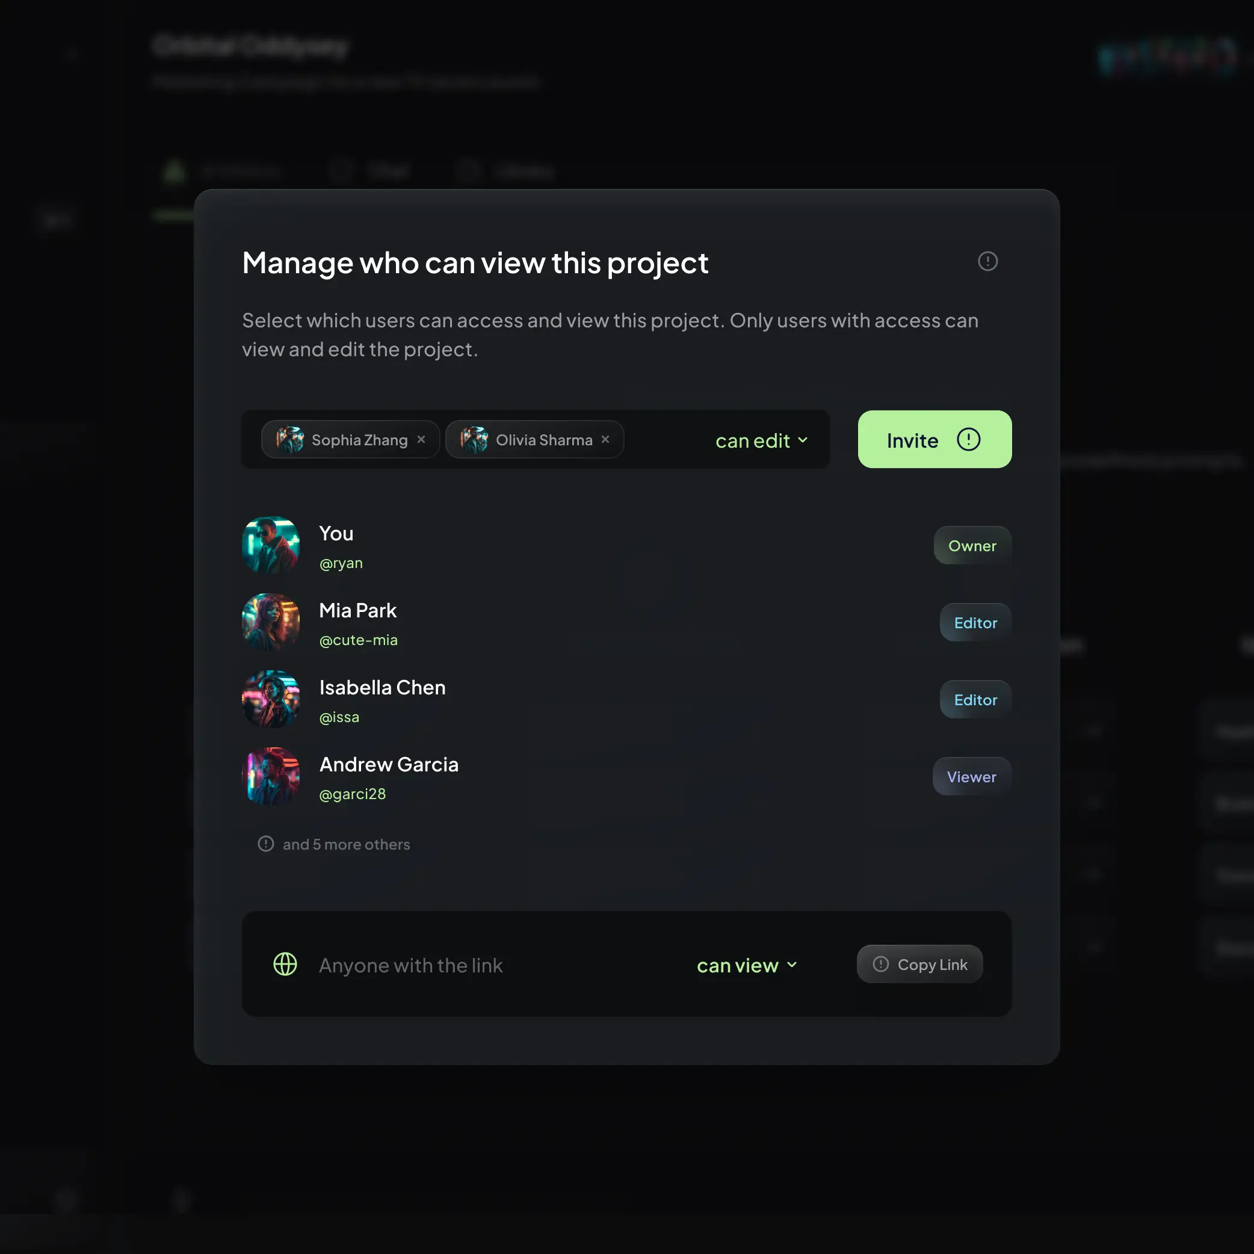Viewport: 1254px width, 1254px height.
Task: Click the alert icon inside the Invite button
Action: click(x=968, y=439)
